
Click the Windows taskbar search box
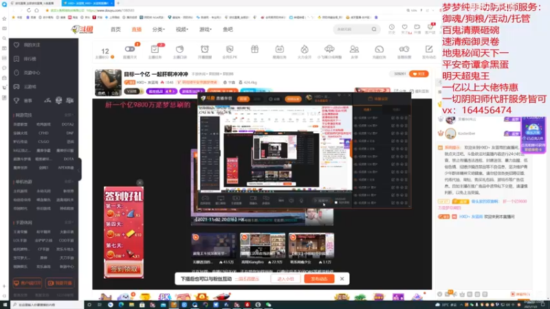click(47, 305)
